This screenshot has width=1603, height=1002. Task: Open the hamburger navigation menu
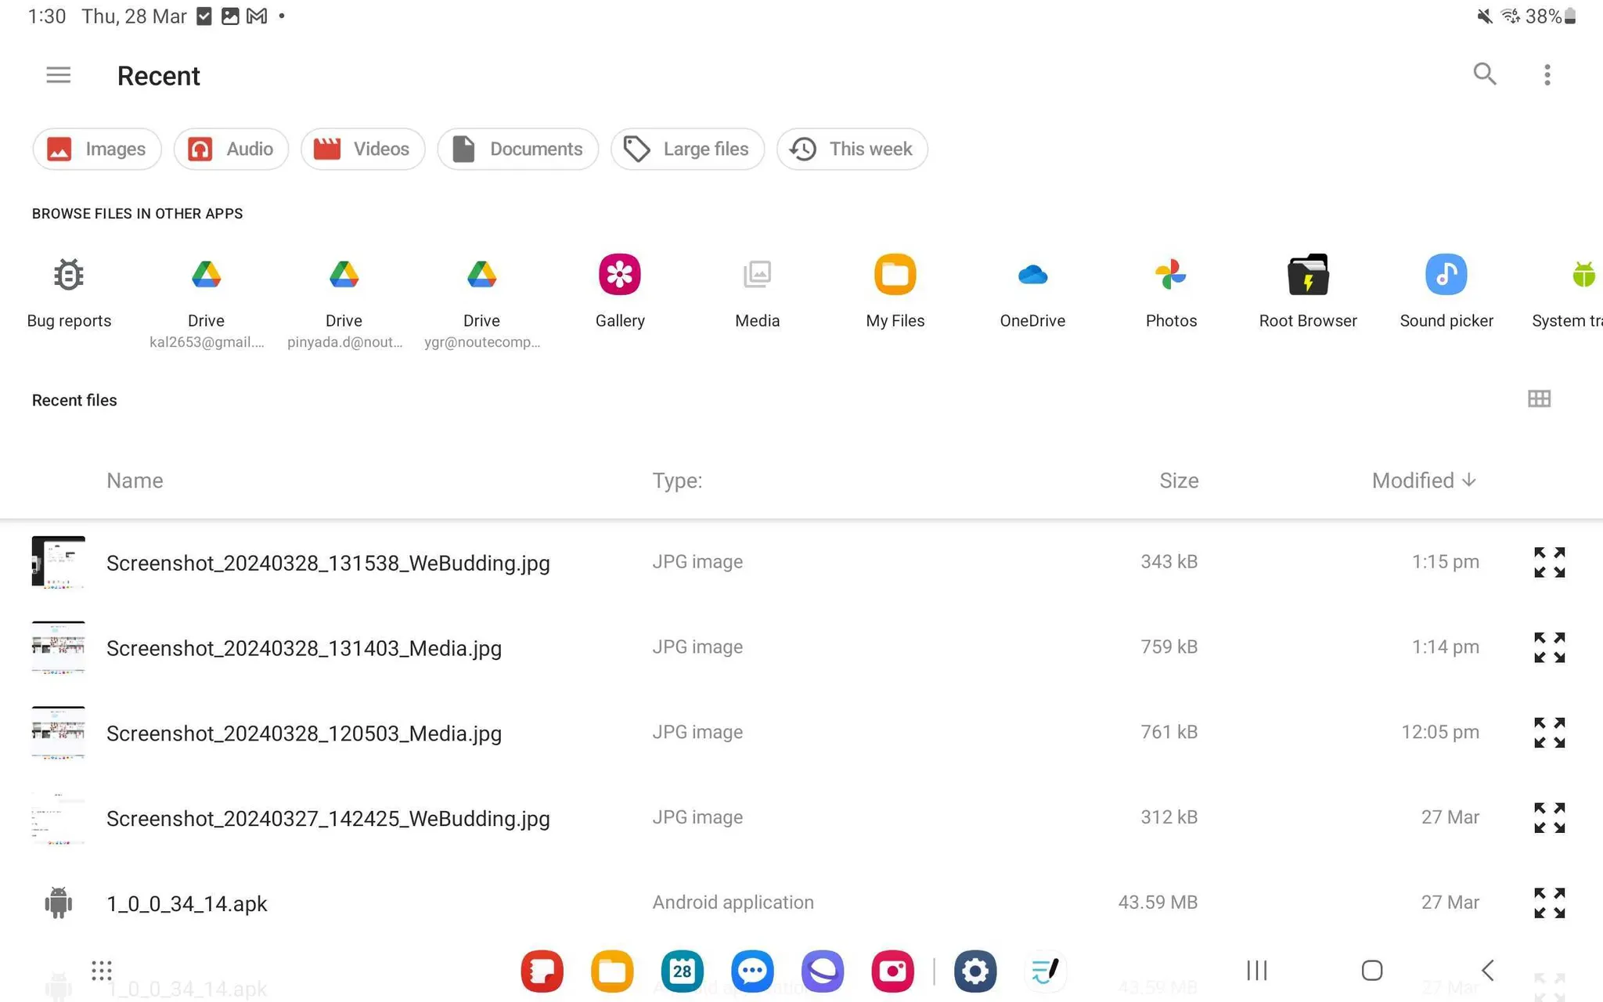(x=58, y=75)
